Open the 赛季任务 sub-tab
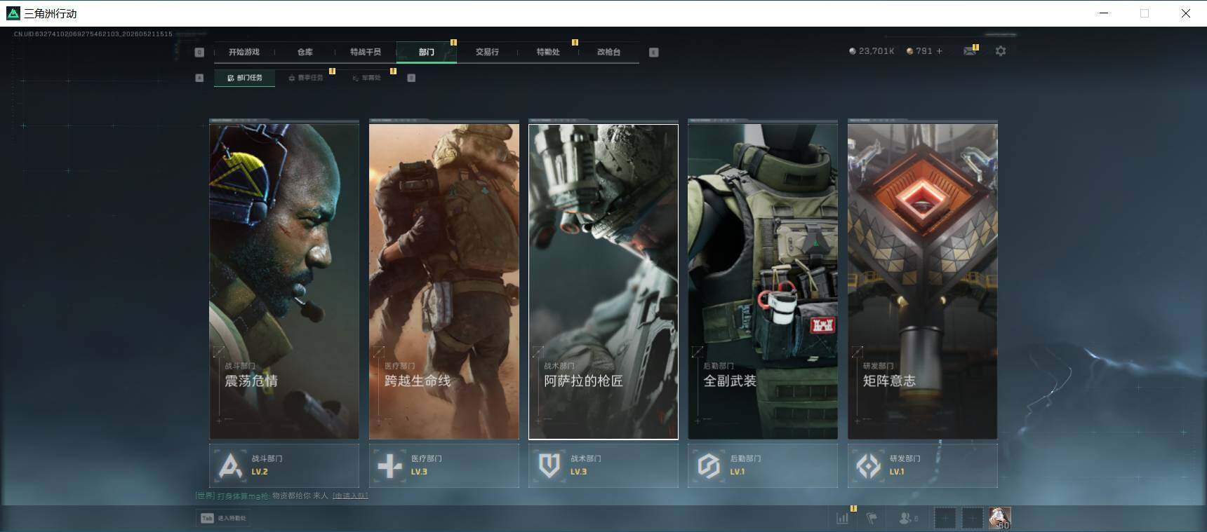 tap(306, 78)
